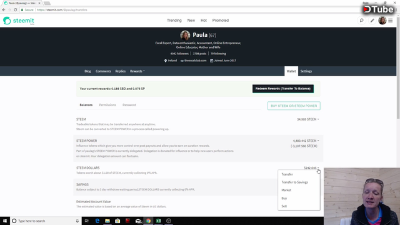Image resolution: width=400 pixels, height=225 pixels.
Task: Go to Trending posts
Action: [x=174, y=21]
